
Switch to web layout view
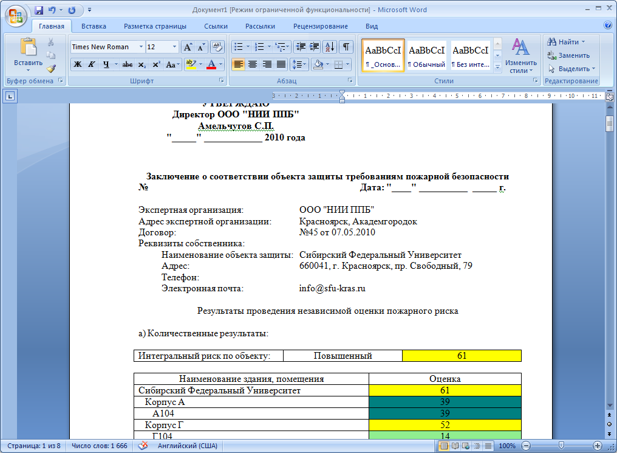[466, 446]
